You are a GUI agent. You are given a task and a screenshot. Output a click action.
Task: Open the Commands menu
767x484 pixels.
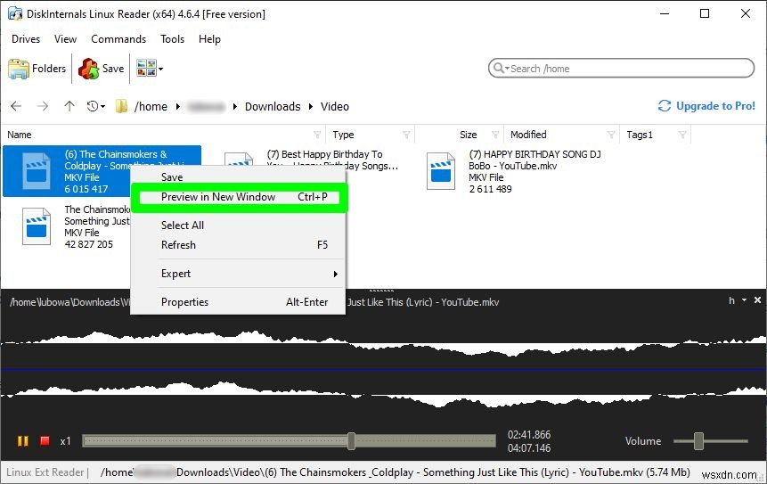118,39
